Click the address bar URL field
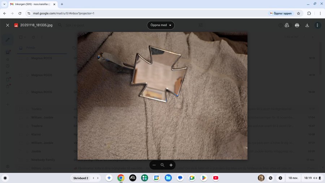Viewport: 325px width, 183px height. [x=144, y=13]
